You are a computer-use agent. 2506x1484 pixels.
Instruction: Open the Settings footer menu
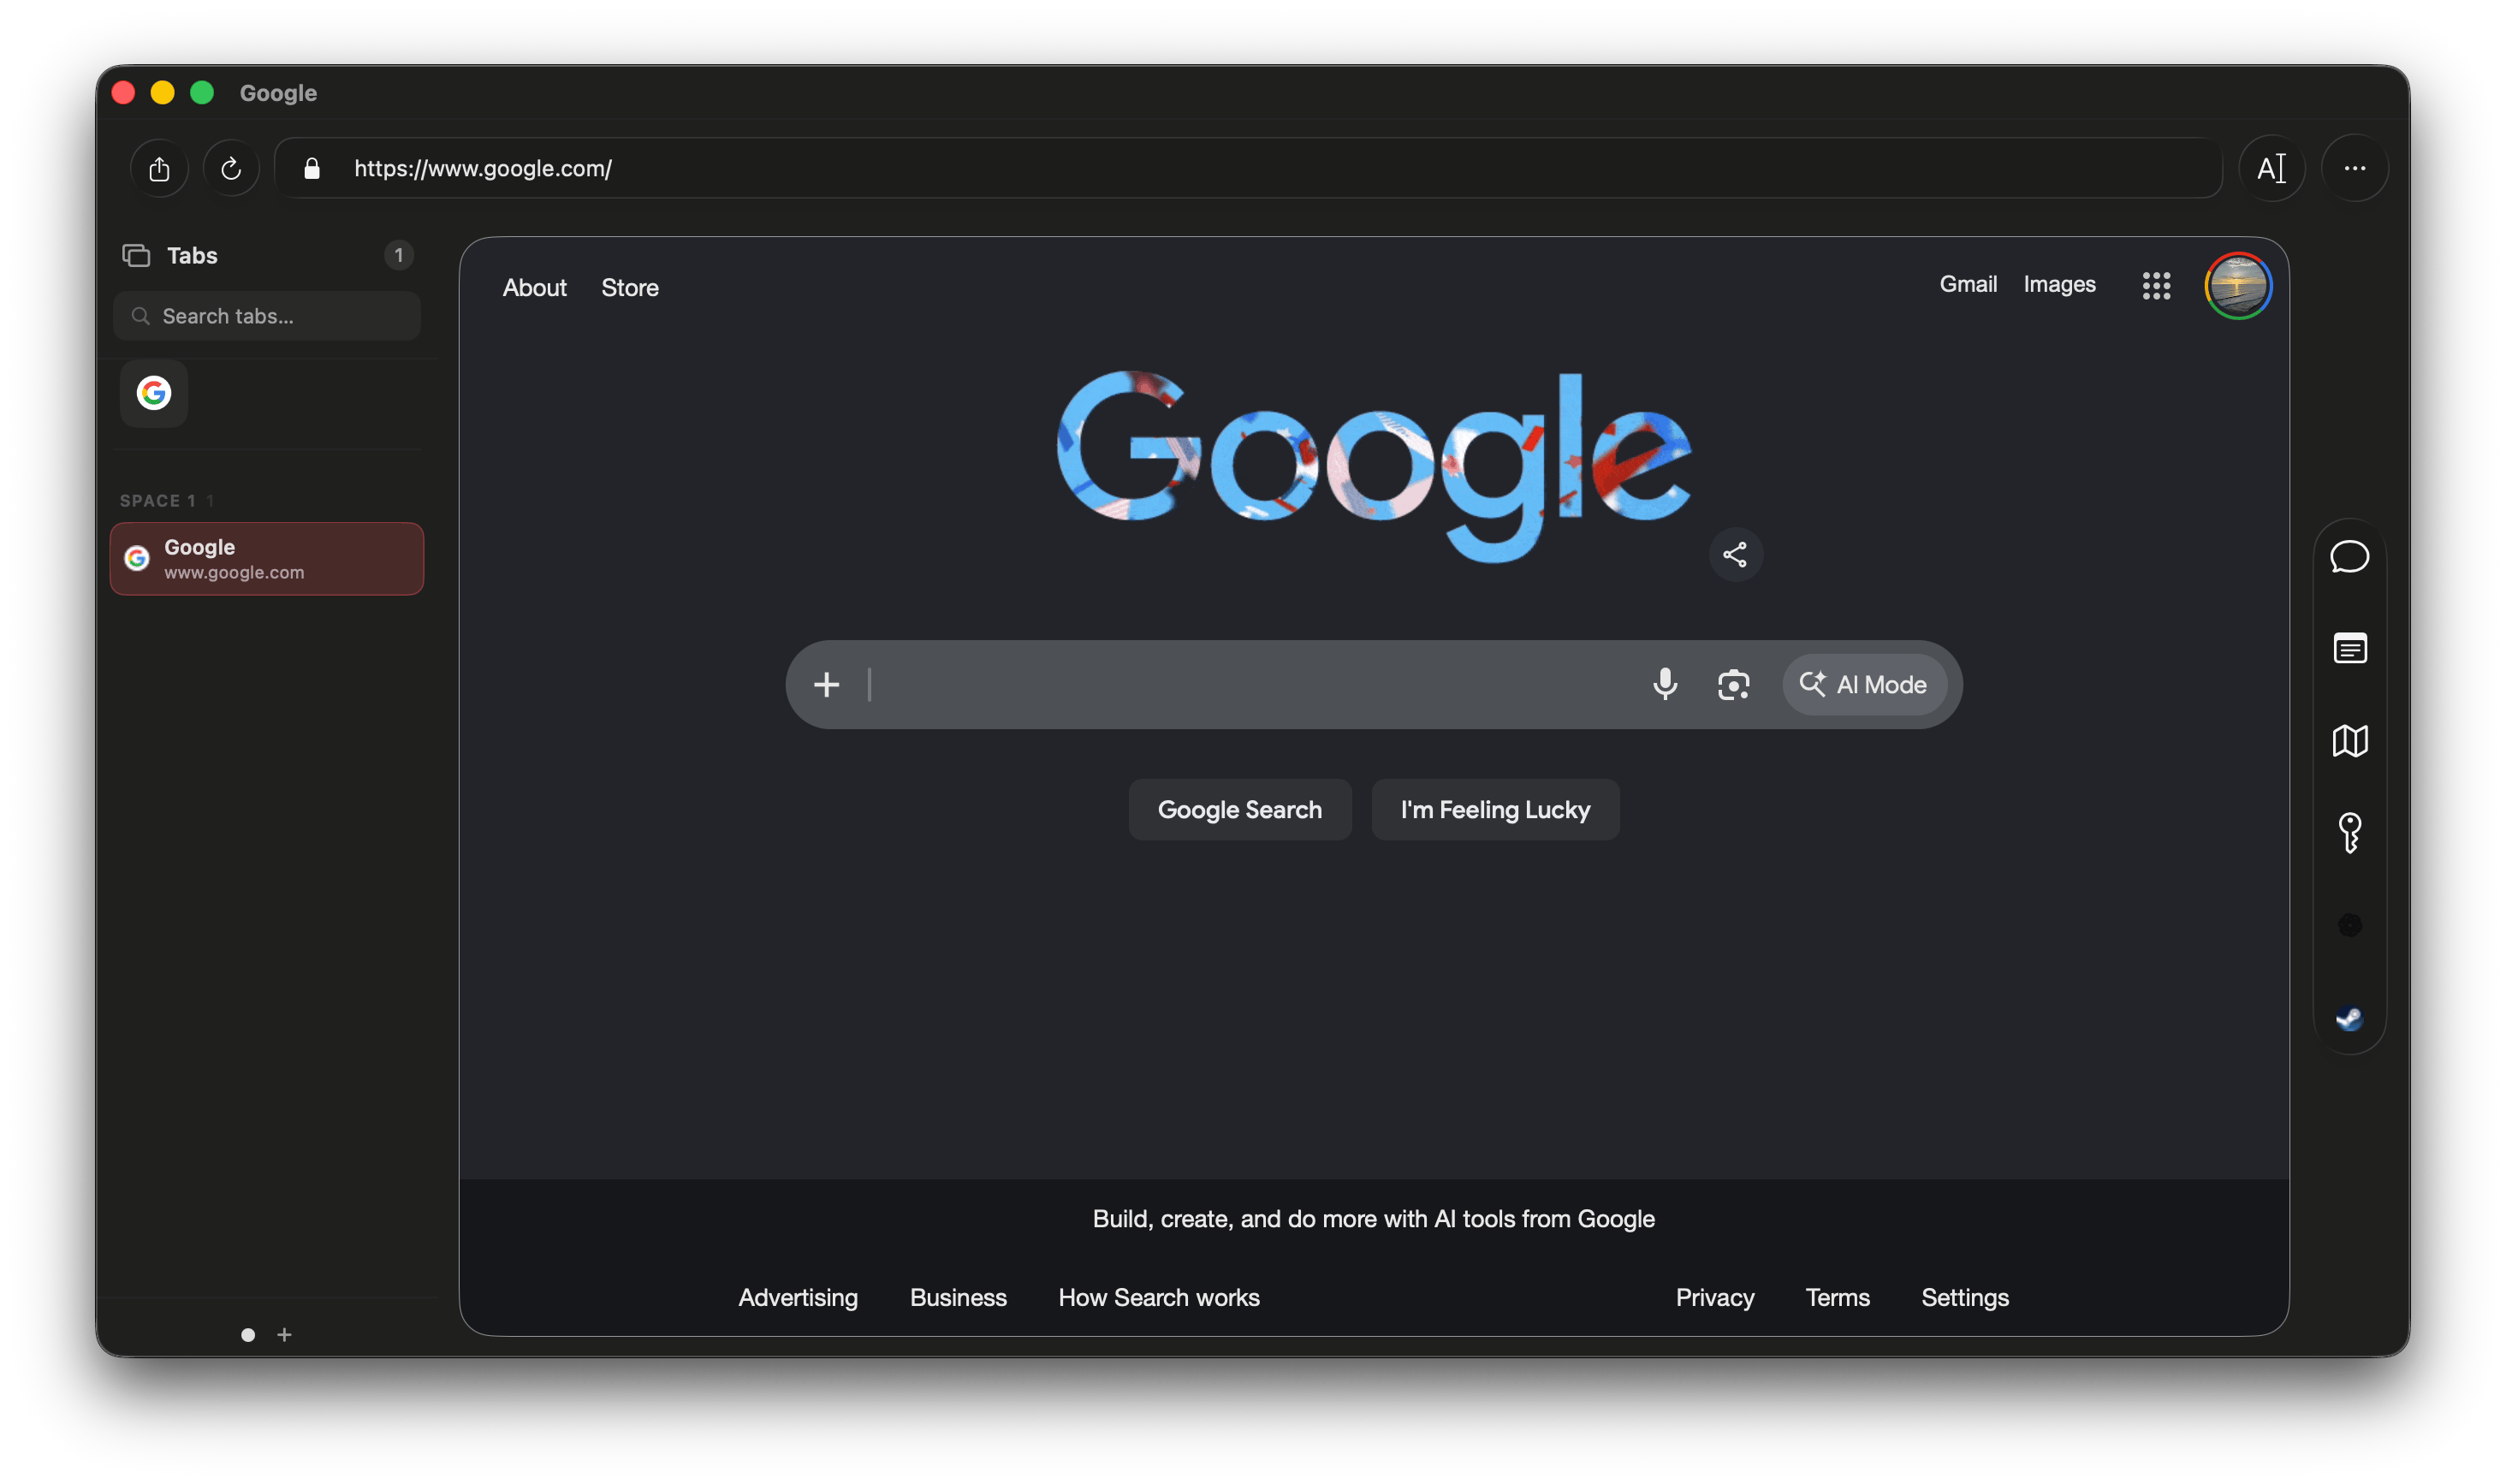(1964, 1297)
